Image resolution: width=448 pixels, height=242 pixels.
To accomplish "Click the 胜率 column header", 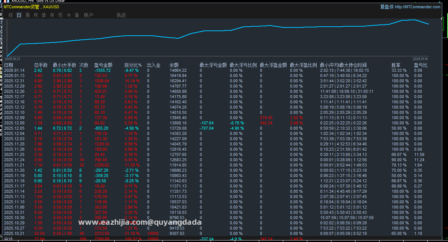I will click(396, 65).
